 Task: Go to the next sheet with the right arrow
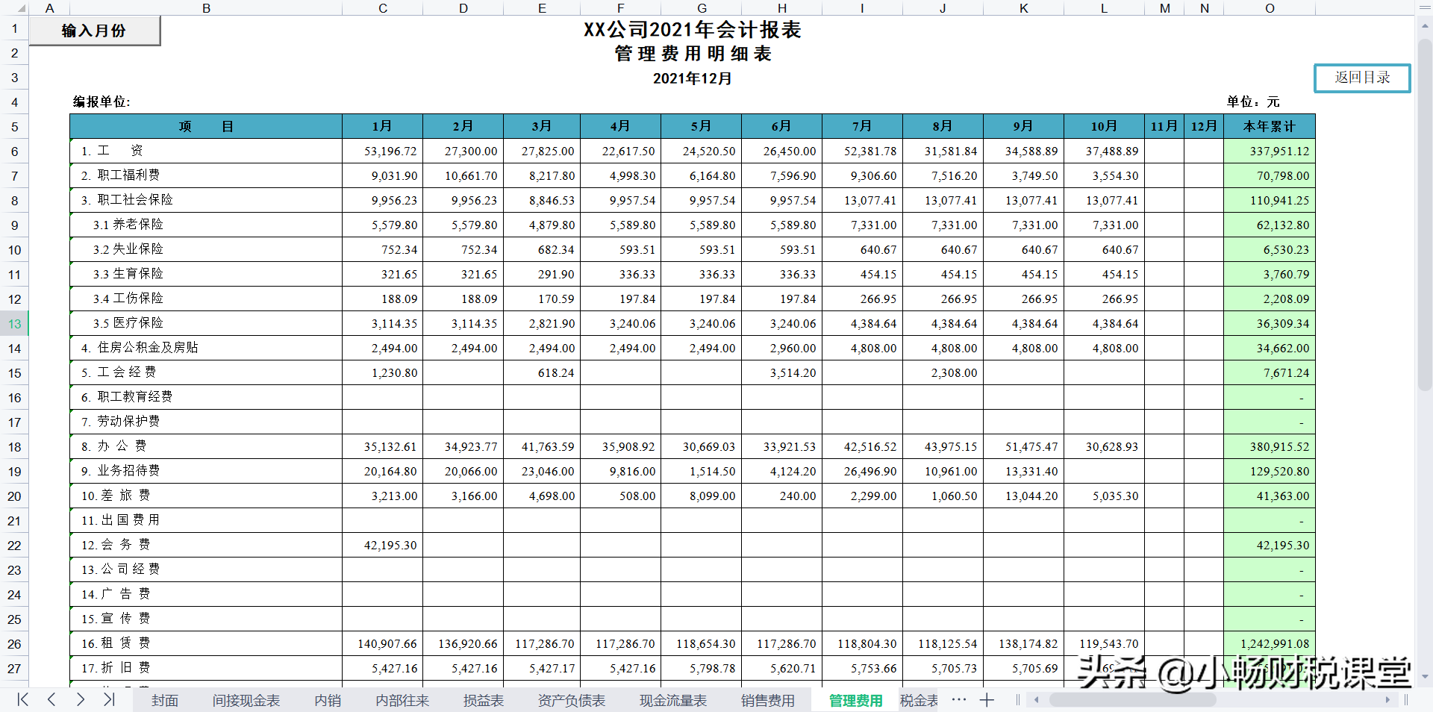(x=80, y=700)
